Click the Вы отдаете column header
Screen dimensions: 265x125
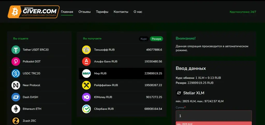pos(21,38)
